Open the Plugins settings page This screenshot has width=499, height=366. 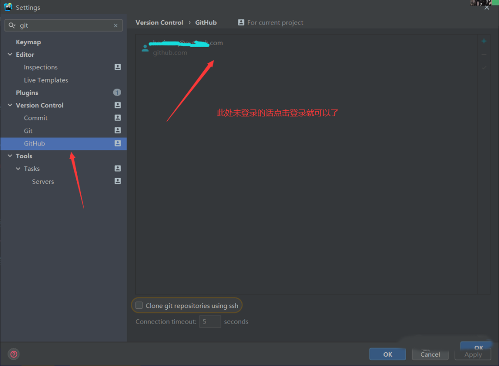27,92
